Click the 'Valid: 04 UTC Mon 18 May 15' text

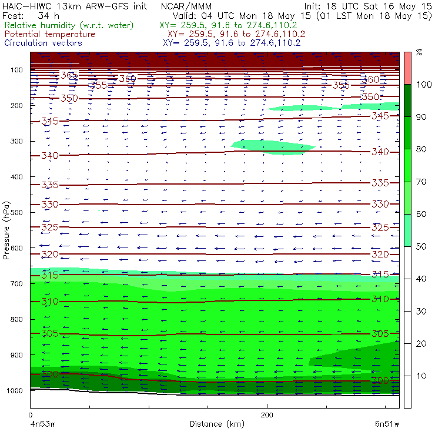tap(242, 15)
